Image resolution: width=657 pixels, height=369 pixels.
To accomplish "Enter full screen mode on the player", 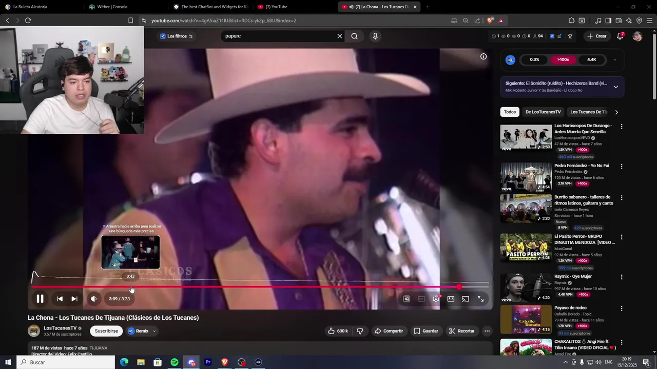I will (x=480, y=299).
